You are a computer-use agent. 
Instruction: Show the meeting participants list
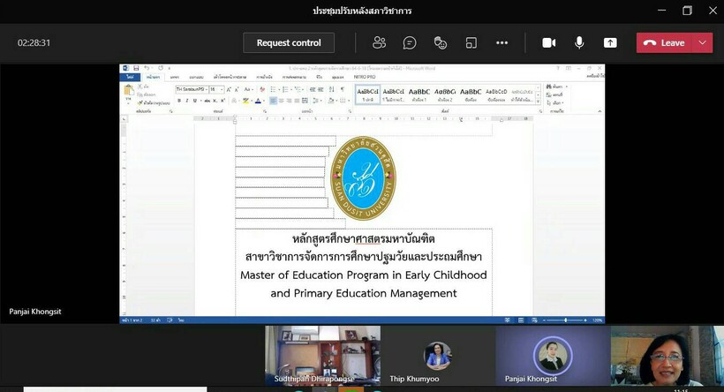point(380,42)
